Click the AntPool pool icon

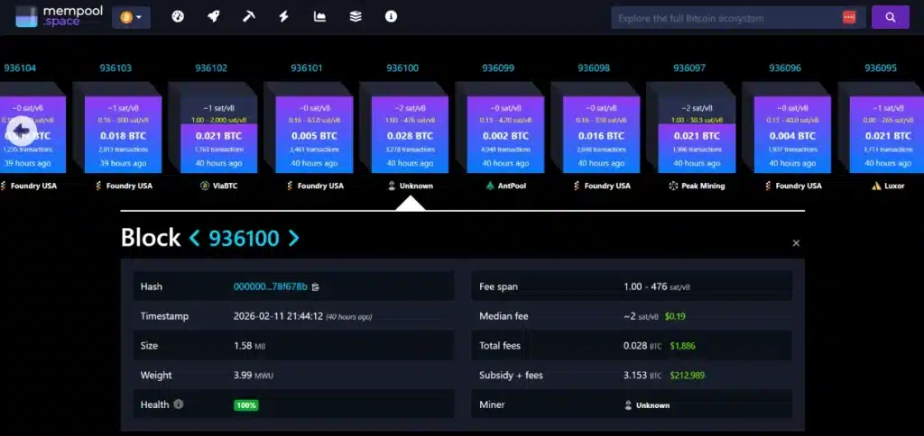(490, 186)
